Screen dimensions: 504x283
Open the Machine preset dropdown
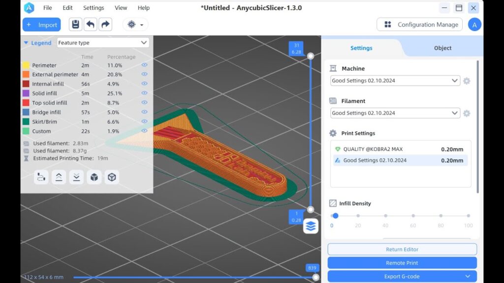tap(395, 81)
